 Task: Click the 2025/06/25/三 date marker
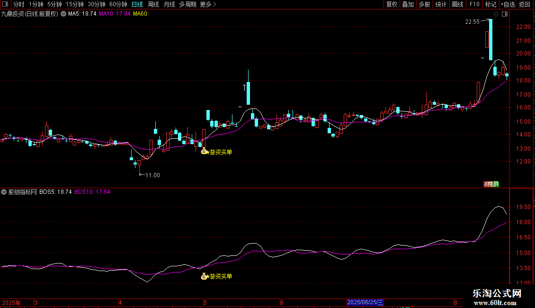[x=365, y=302]
